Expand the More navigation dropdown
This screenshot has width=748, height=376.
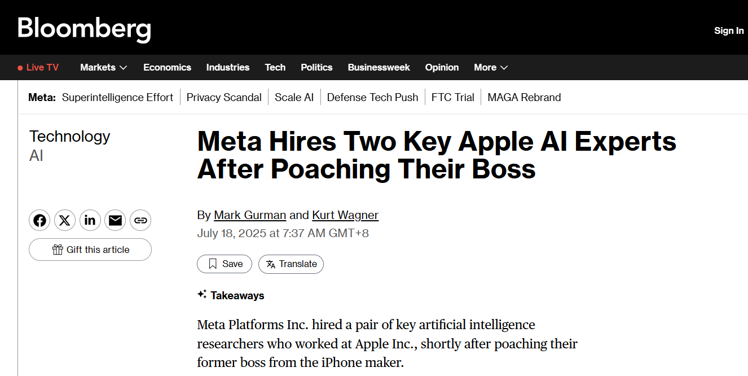491,67
